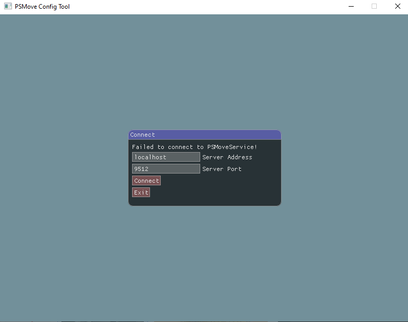Minimize the PSMove Config Tool window
This screenshot has height=322, width=408.
coord(351,7)
